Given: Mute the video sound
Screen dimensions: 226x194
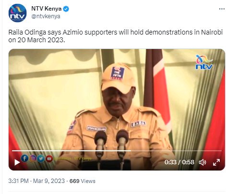Looking at the screenshot, I should coord(202,162).
